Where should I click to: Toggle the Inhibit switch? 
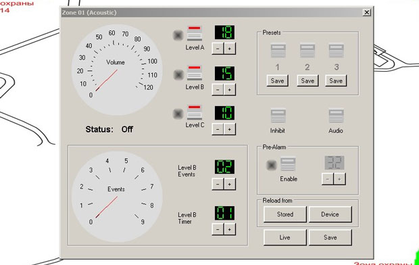278,116
